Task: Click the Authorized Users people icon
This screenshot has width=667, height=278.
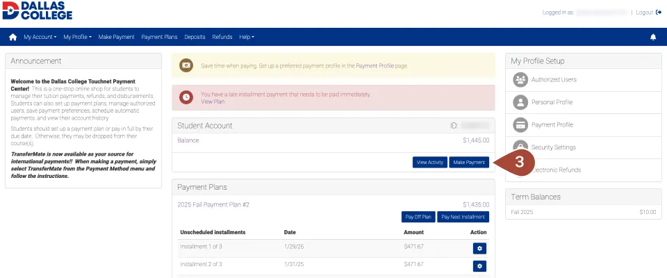Action: [520, 80]
